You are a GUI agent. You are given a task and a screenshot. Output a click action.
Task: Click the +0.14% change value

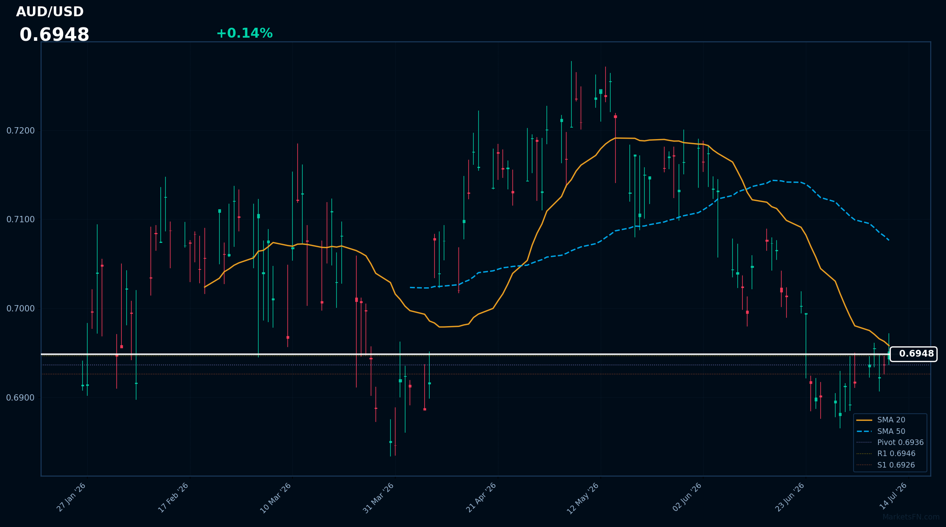244,33
